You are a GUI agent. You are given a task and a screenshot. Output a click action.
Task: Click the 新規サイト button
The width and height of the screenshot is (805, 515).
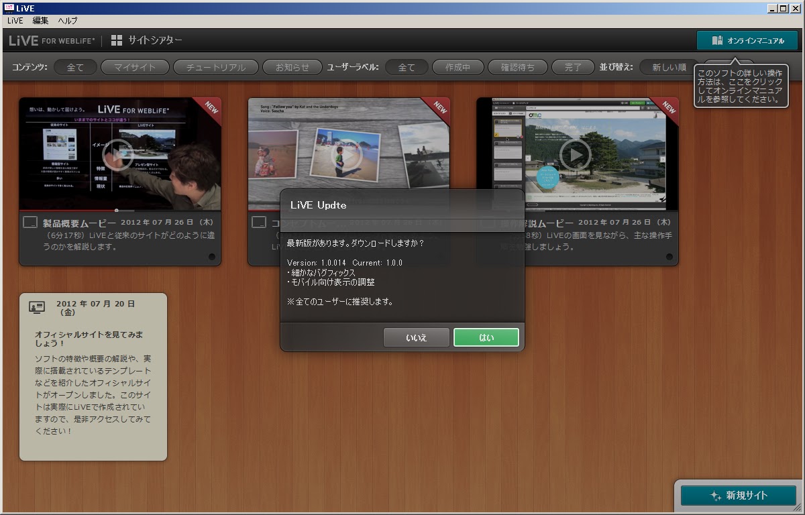click(x=739, y=496)
